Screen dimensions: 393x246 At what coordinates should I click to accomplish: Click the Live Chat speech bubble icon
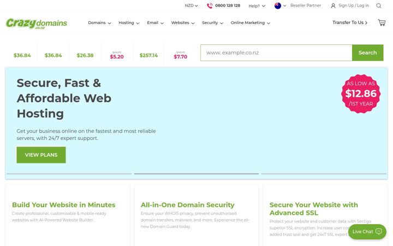pyautogui.click(x=379, y=231)
